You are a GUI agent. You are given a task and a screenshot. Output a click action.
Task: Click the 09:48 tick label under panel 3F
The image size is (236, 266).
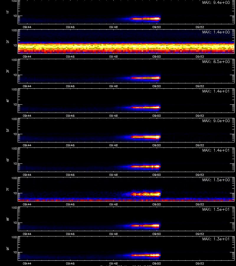click(x=114, y=86)
